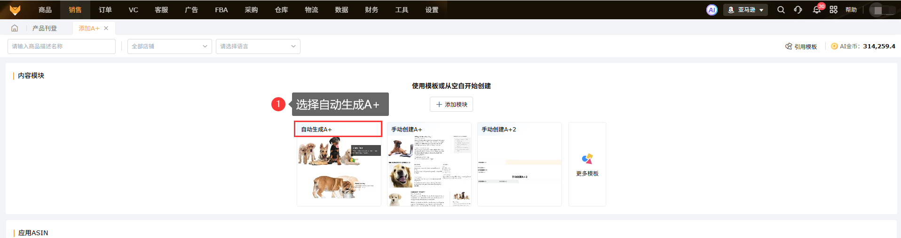The image size is (901, 238).
Task: Open the 订单 menu
Action: click(105, 10)
